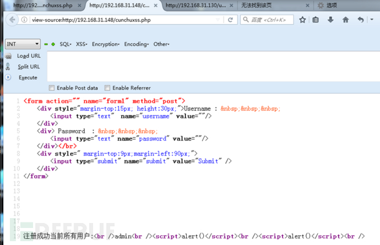Click the "Submit" value in source
Image resolution: width=380 pixels, height=245 pixels.
point(208,161)
